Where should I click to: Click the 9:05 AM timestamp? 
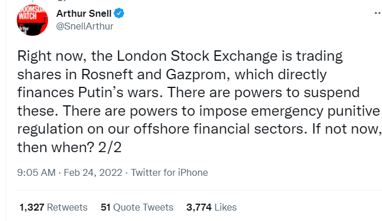[x=36, y=172]
